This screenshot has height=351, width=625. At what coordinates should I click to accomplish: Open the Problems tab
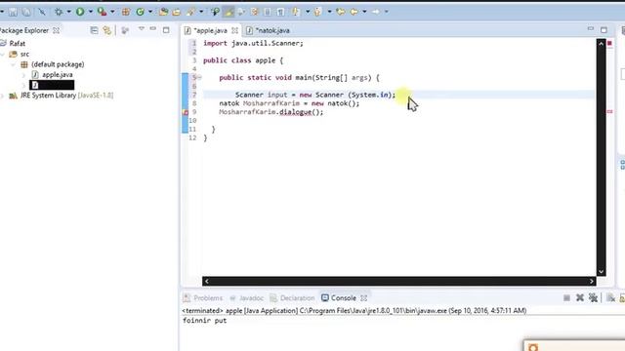[x=208, y=298]
